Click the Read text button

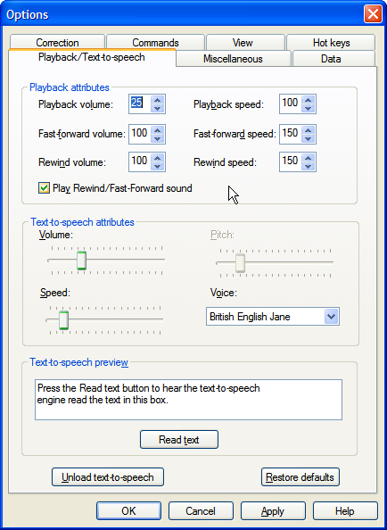[179, 439]
